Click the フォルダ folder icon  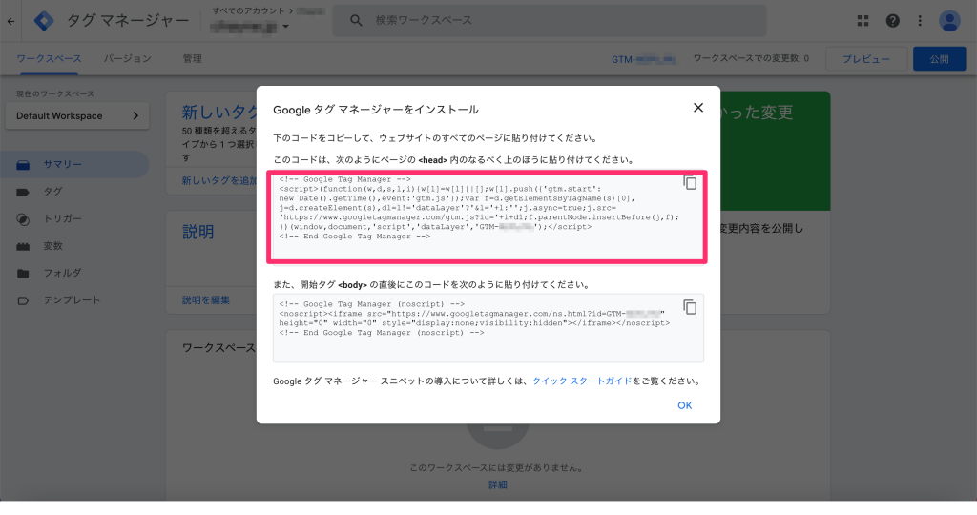[23, 274]
